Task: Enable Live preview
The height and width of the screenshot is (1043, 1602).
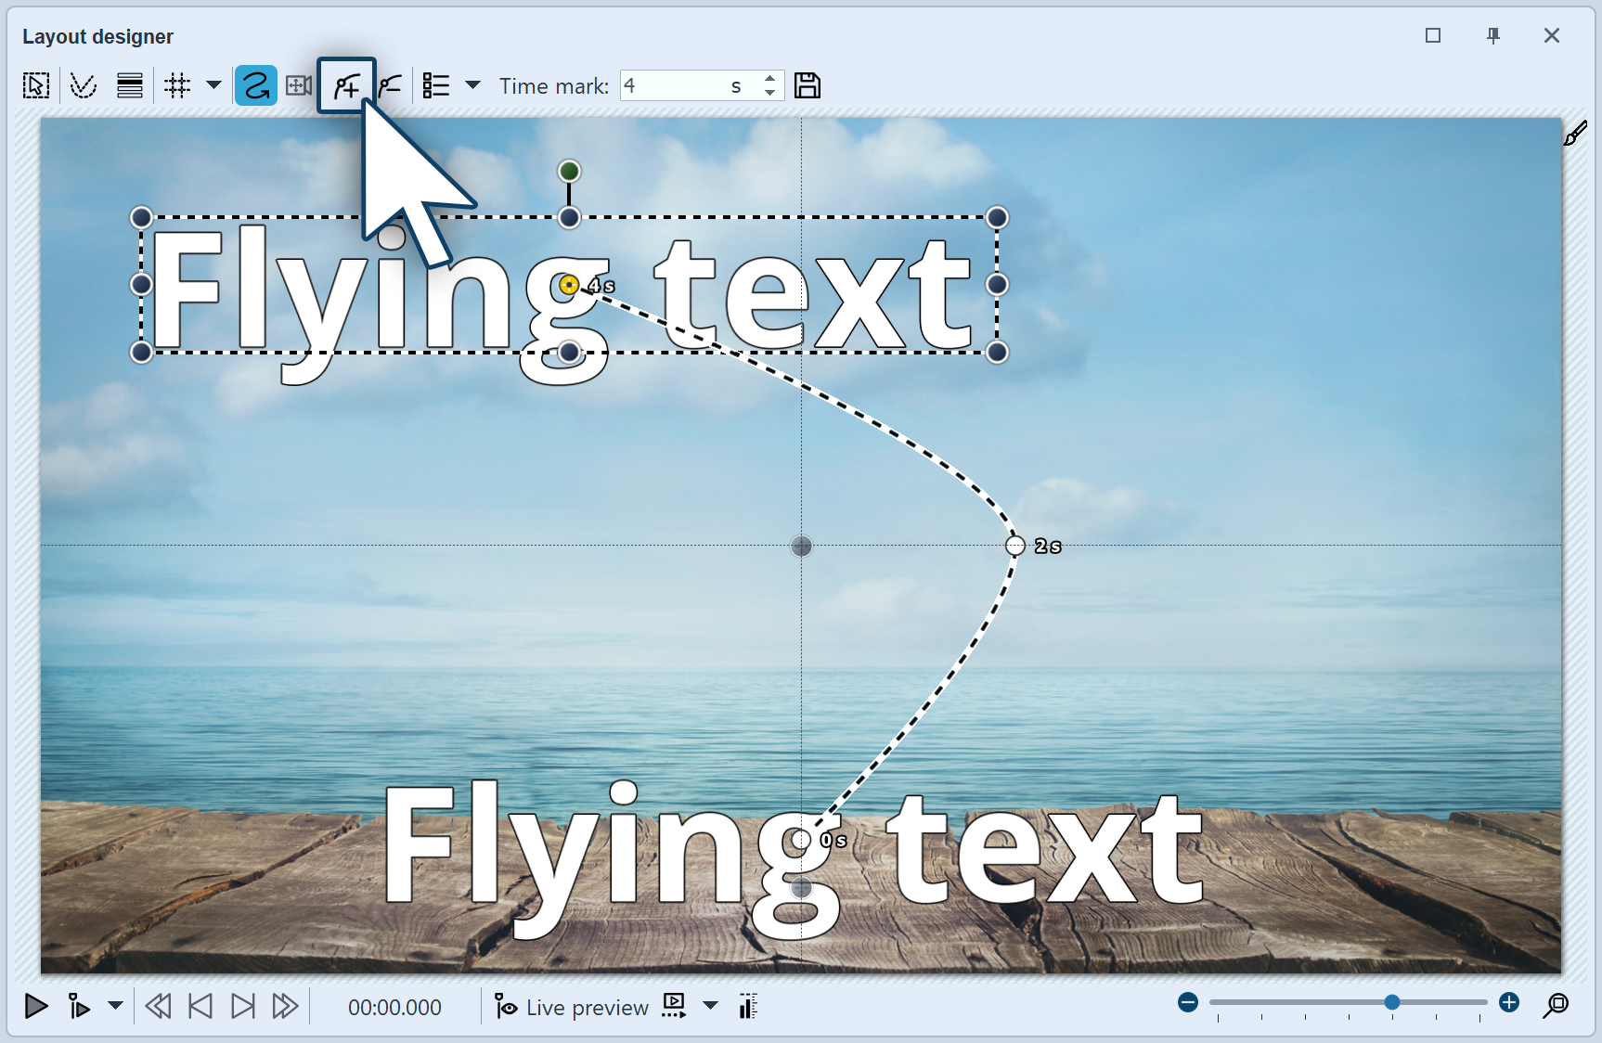Action: click(x=570, y=1007)
